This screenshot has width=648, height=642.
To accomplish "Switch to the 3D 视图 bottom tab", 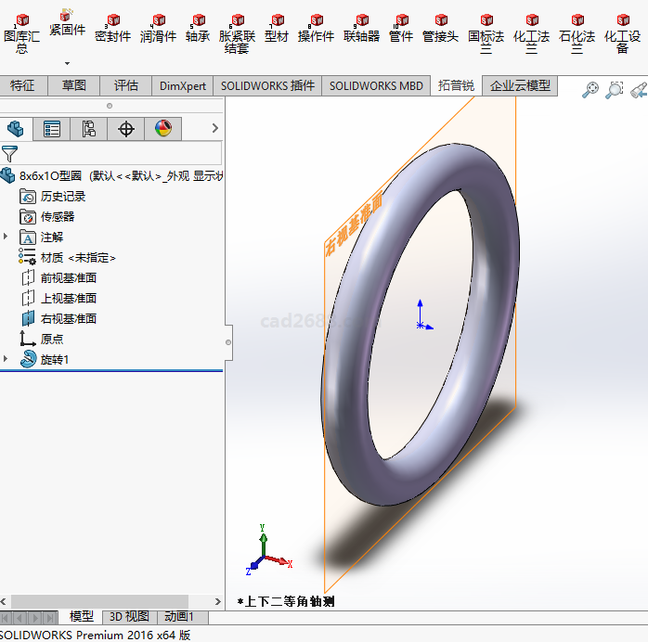I will click(129, 617).
